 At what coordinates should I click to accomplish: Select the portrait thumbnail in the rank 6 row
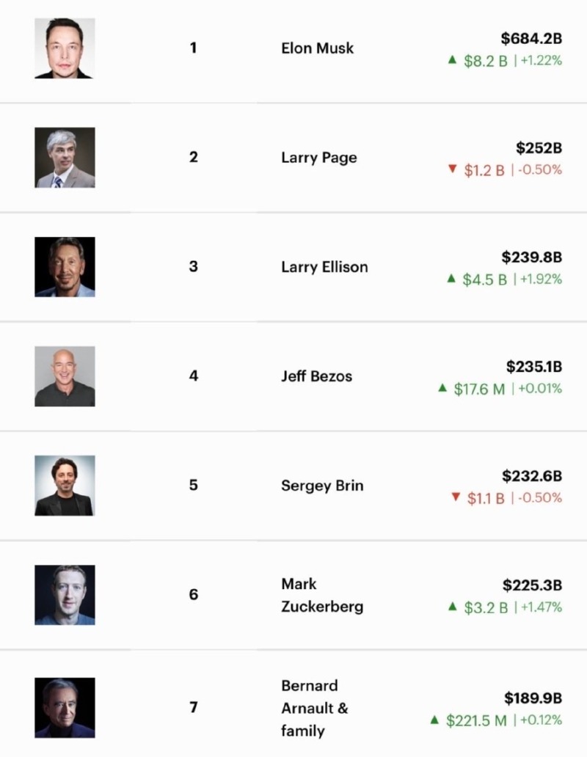(x=65, y=595)
